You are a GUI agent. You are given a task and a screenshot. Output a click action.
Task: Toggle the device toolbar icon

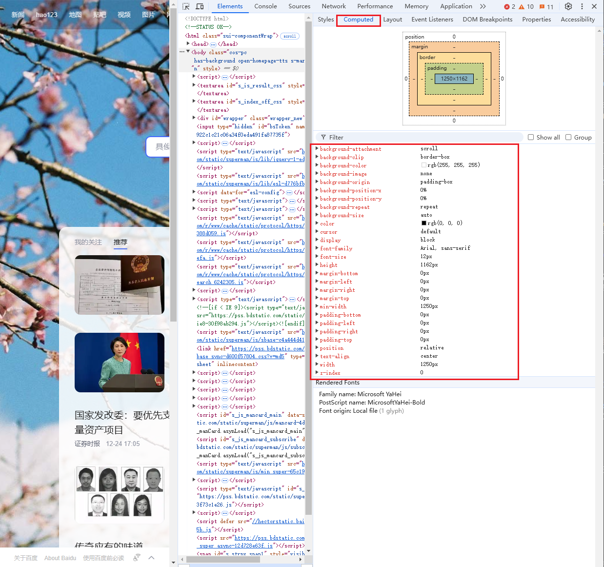coord(200,6)
